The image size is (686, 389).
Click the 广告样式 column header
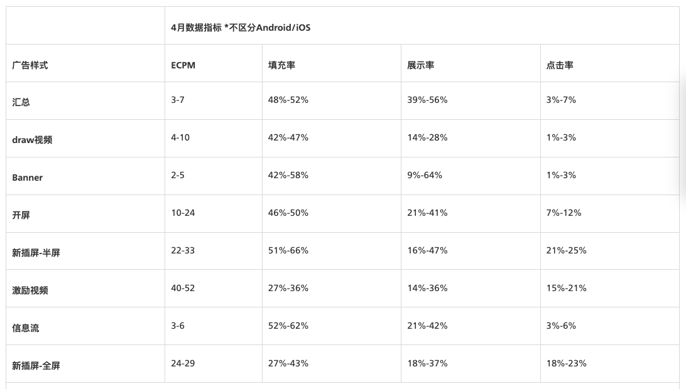pos(30,65)
